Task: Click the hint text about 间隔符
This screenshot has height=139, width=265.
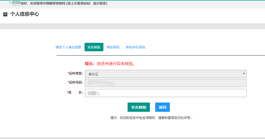Action: (152, 118)
